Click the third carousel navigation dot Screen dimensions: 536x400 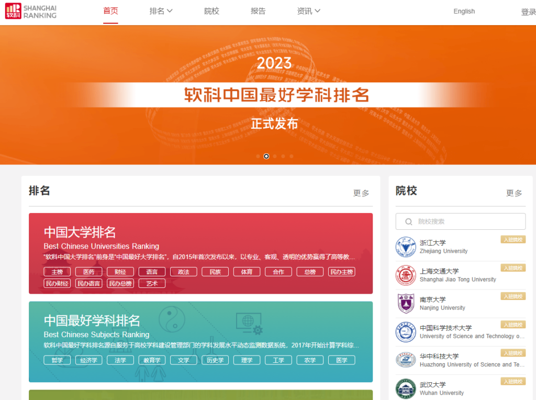(275, 156)
